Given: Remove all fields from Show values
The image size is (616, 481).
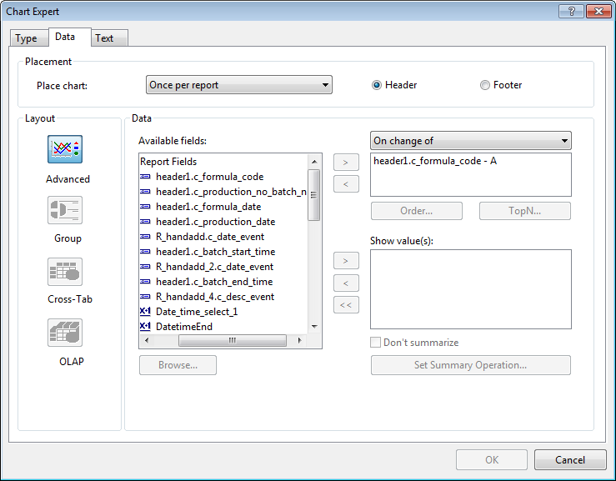Looking at the screenshot, I should pyautogui.click(x=346, y=305).
